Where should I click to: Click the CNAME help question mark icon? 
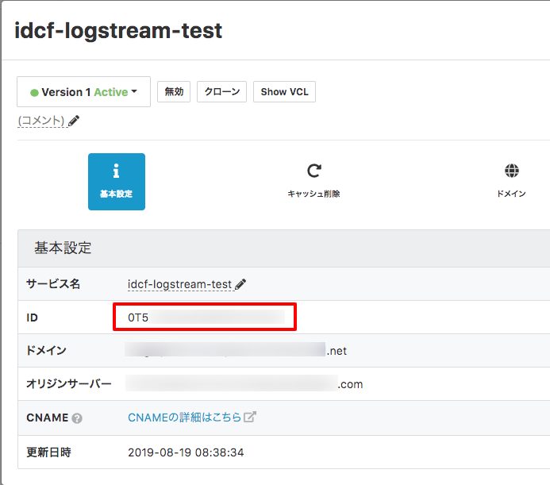pos(77,418)
